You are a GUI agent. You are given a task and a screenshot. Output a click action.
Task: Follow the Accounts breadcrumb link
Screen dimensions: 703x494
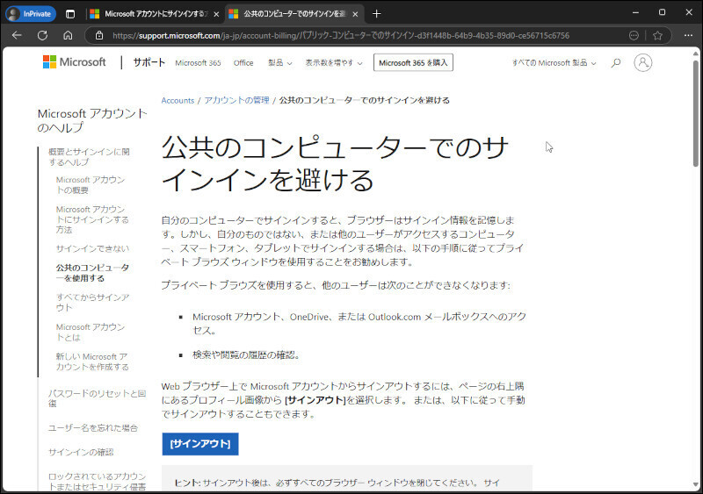[178, 100]
